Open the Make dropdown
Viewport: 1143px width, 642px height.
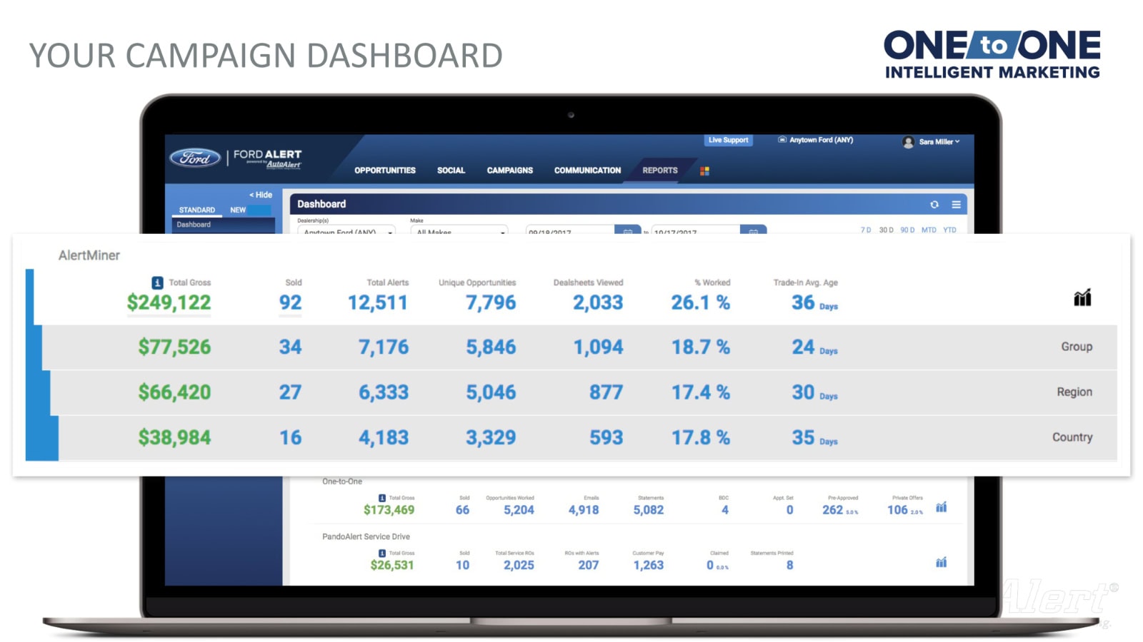459,230
